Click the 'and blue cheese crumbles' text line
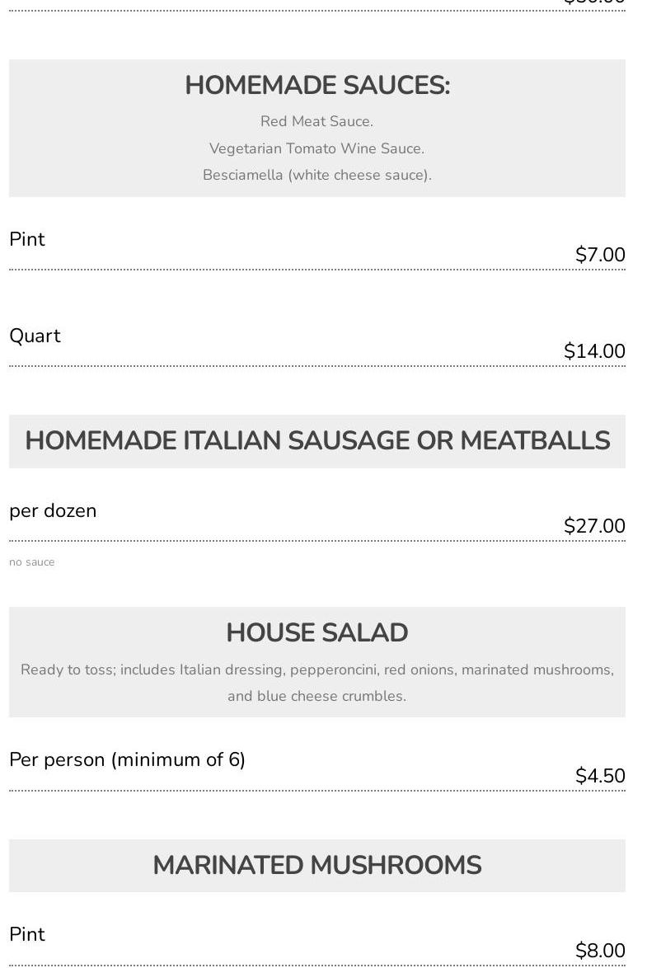 pos(317,696)
